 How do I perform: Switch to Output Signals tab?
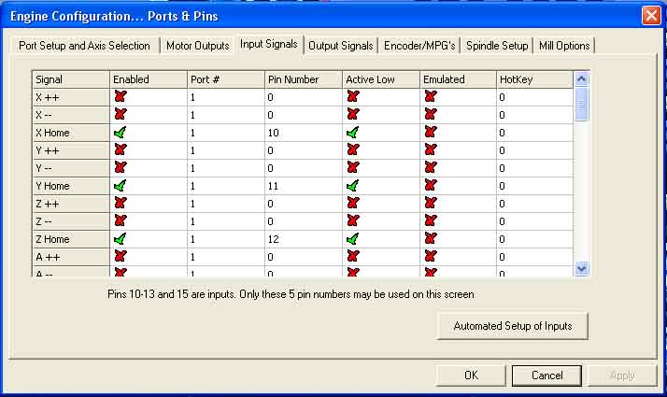click(x=341, y=46)
